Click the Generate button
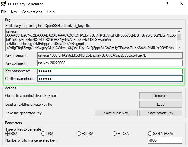The image size is (188, 147). 161,96
